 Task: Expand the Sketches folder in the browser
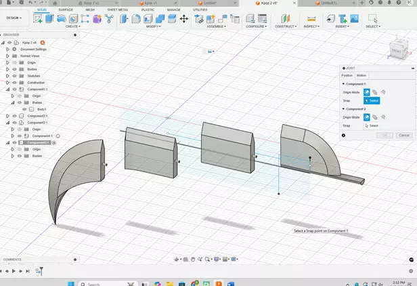7,76
